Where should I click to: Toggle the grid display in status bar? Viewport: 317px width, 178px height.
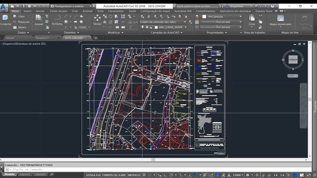pyautogui.click(x=144, y=175)
